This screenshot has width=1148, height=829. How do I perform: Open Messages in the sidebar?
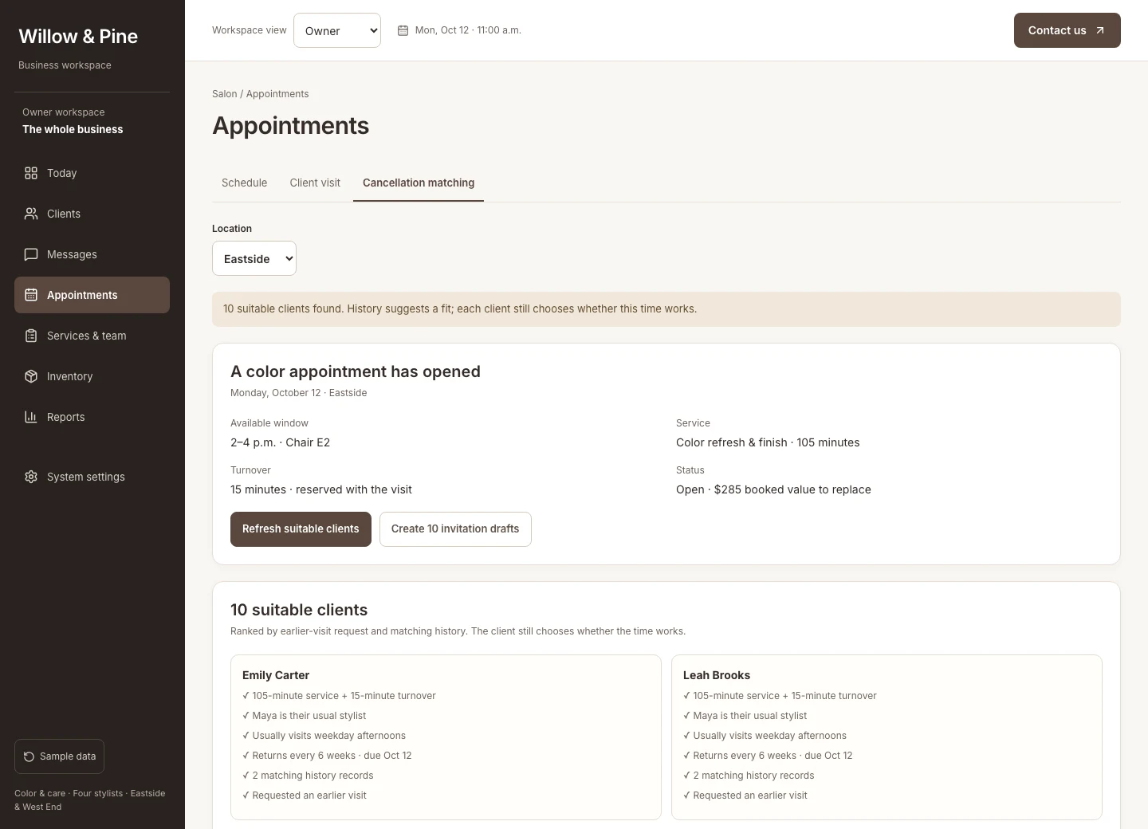pos(92,254)
